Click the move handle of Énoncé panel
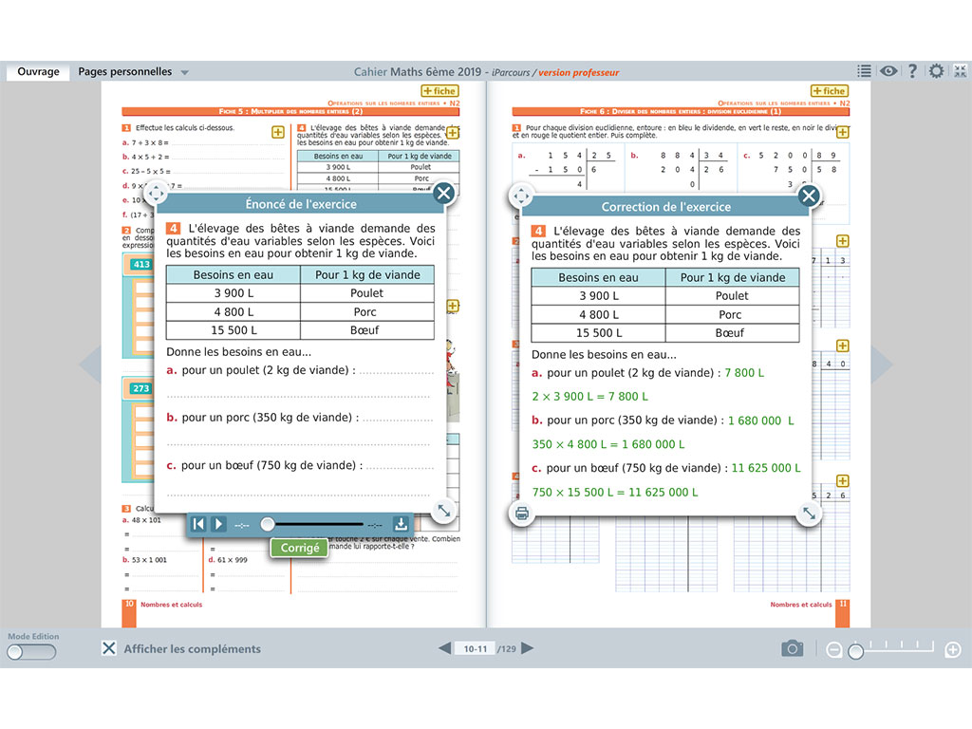The height and width of the screenshot is (729, 972). tap(157, 194)
